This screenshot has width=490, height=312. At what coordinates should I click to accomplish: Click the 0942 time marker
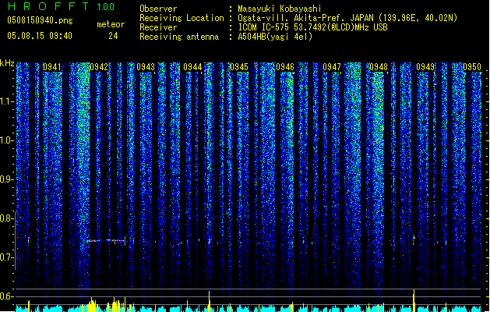(x=99, y=67)
